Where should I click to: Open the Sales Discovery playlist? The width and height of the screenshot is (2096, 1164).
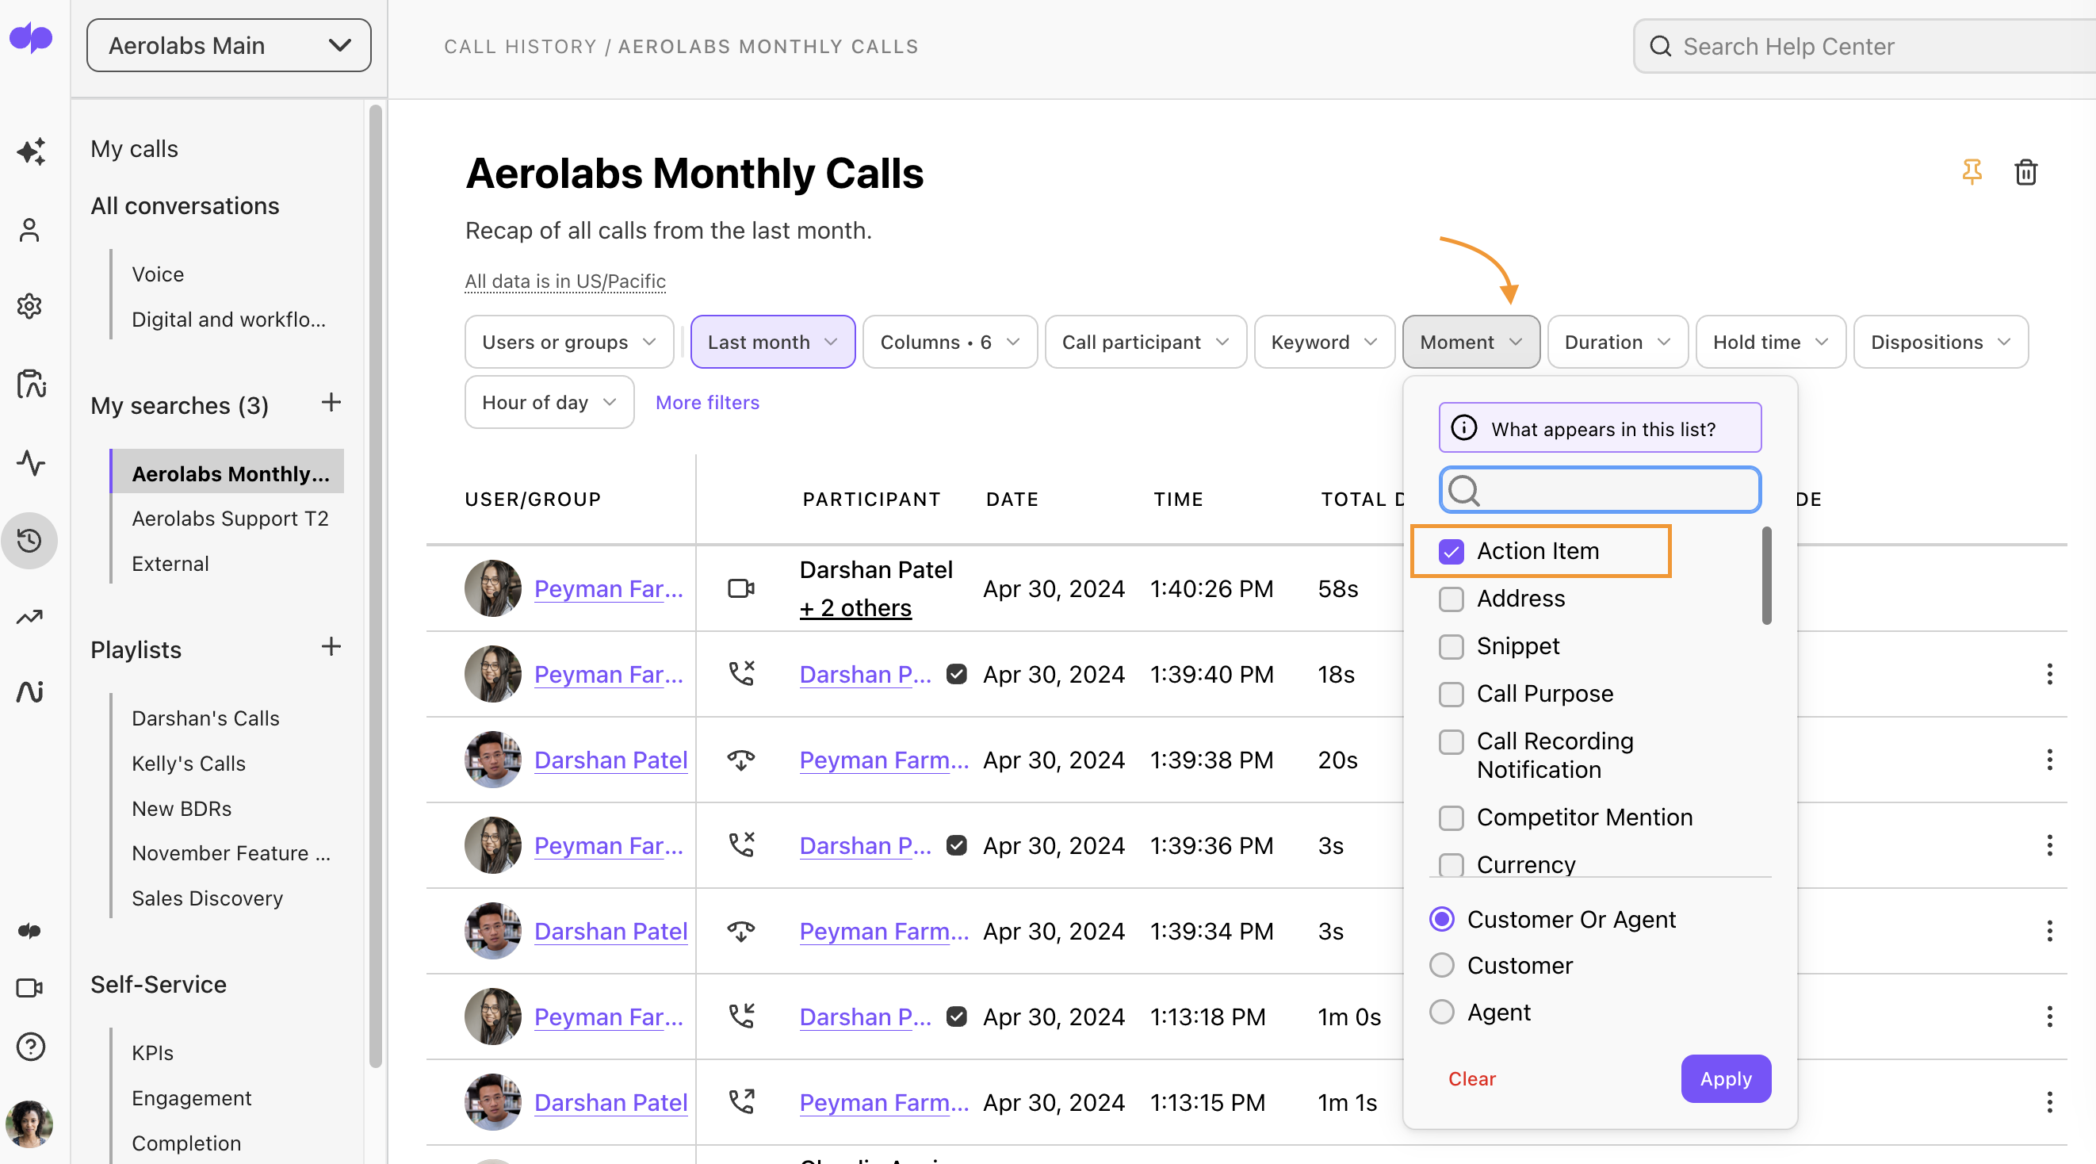(x=207, y=898)
